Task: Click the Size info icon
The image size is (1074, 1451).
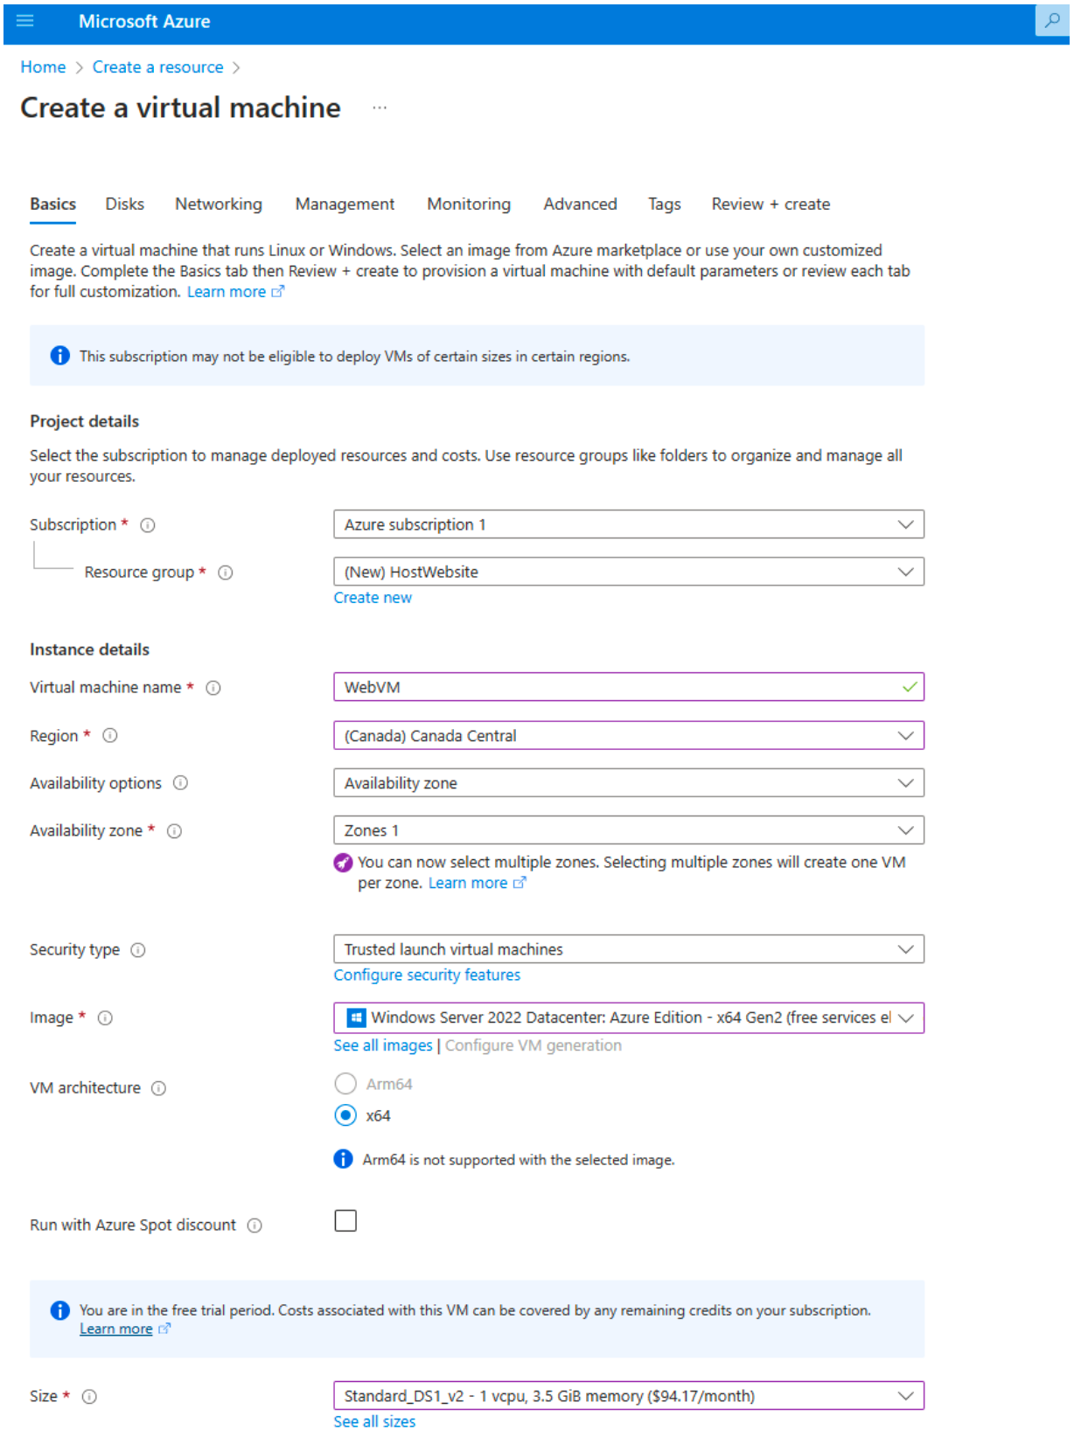Action: (88, 1397)
